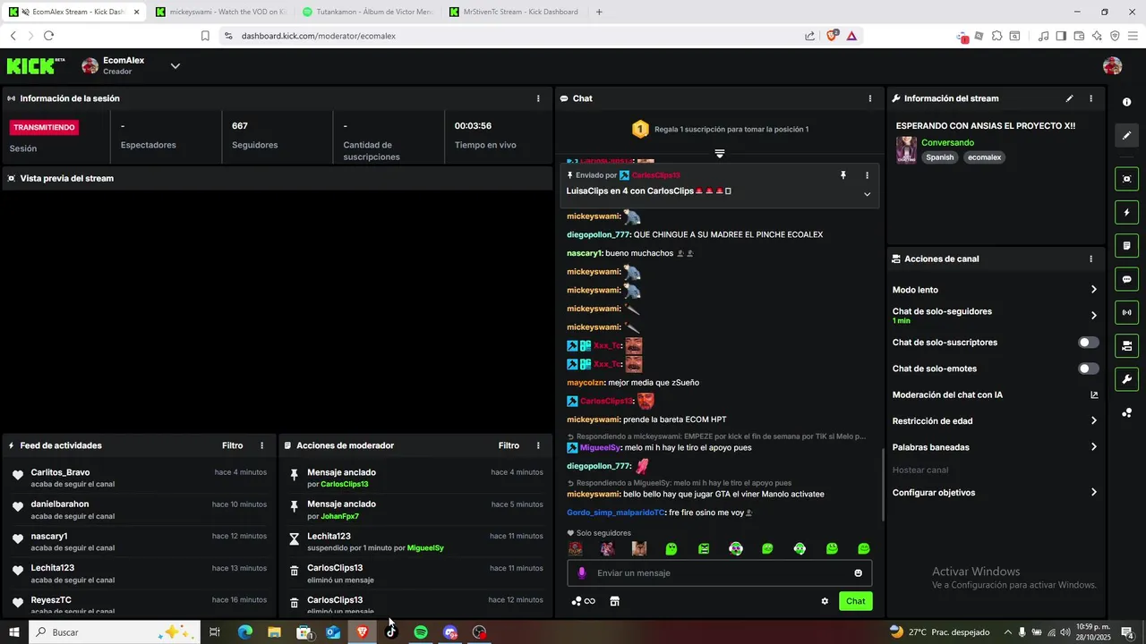Open Modo lento settings arrow
The height and width of the screenshot is (644, 1146).
point(1093,290)
